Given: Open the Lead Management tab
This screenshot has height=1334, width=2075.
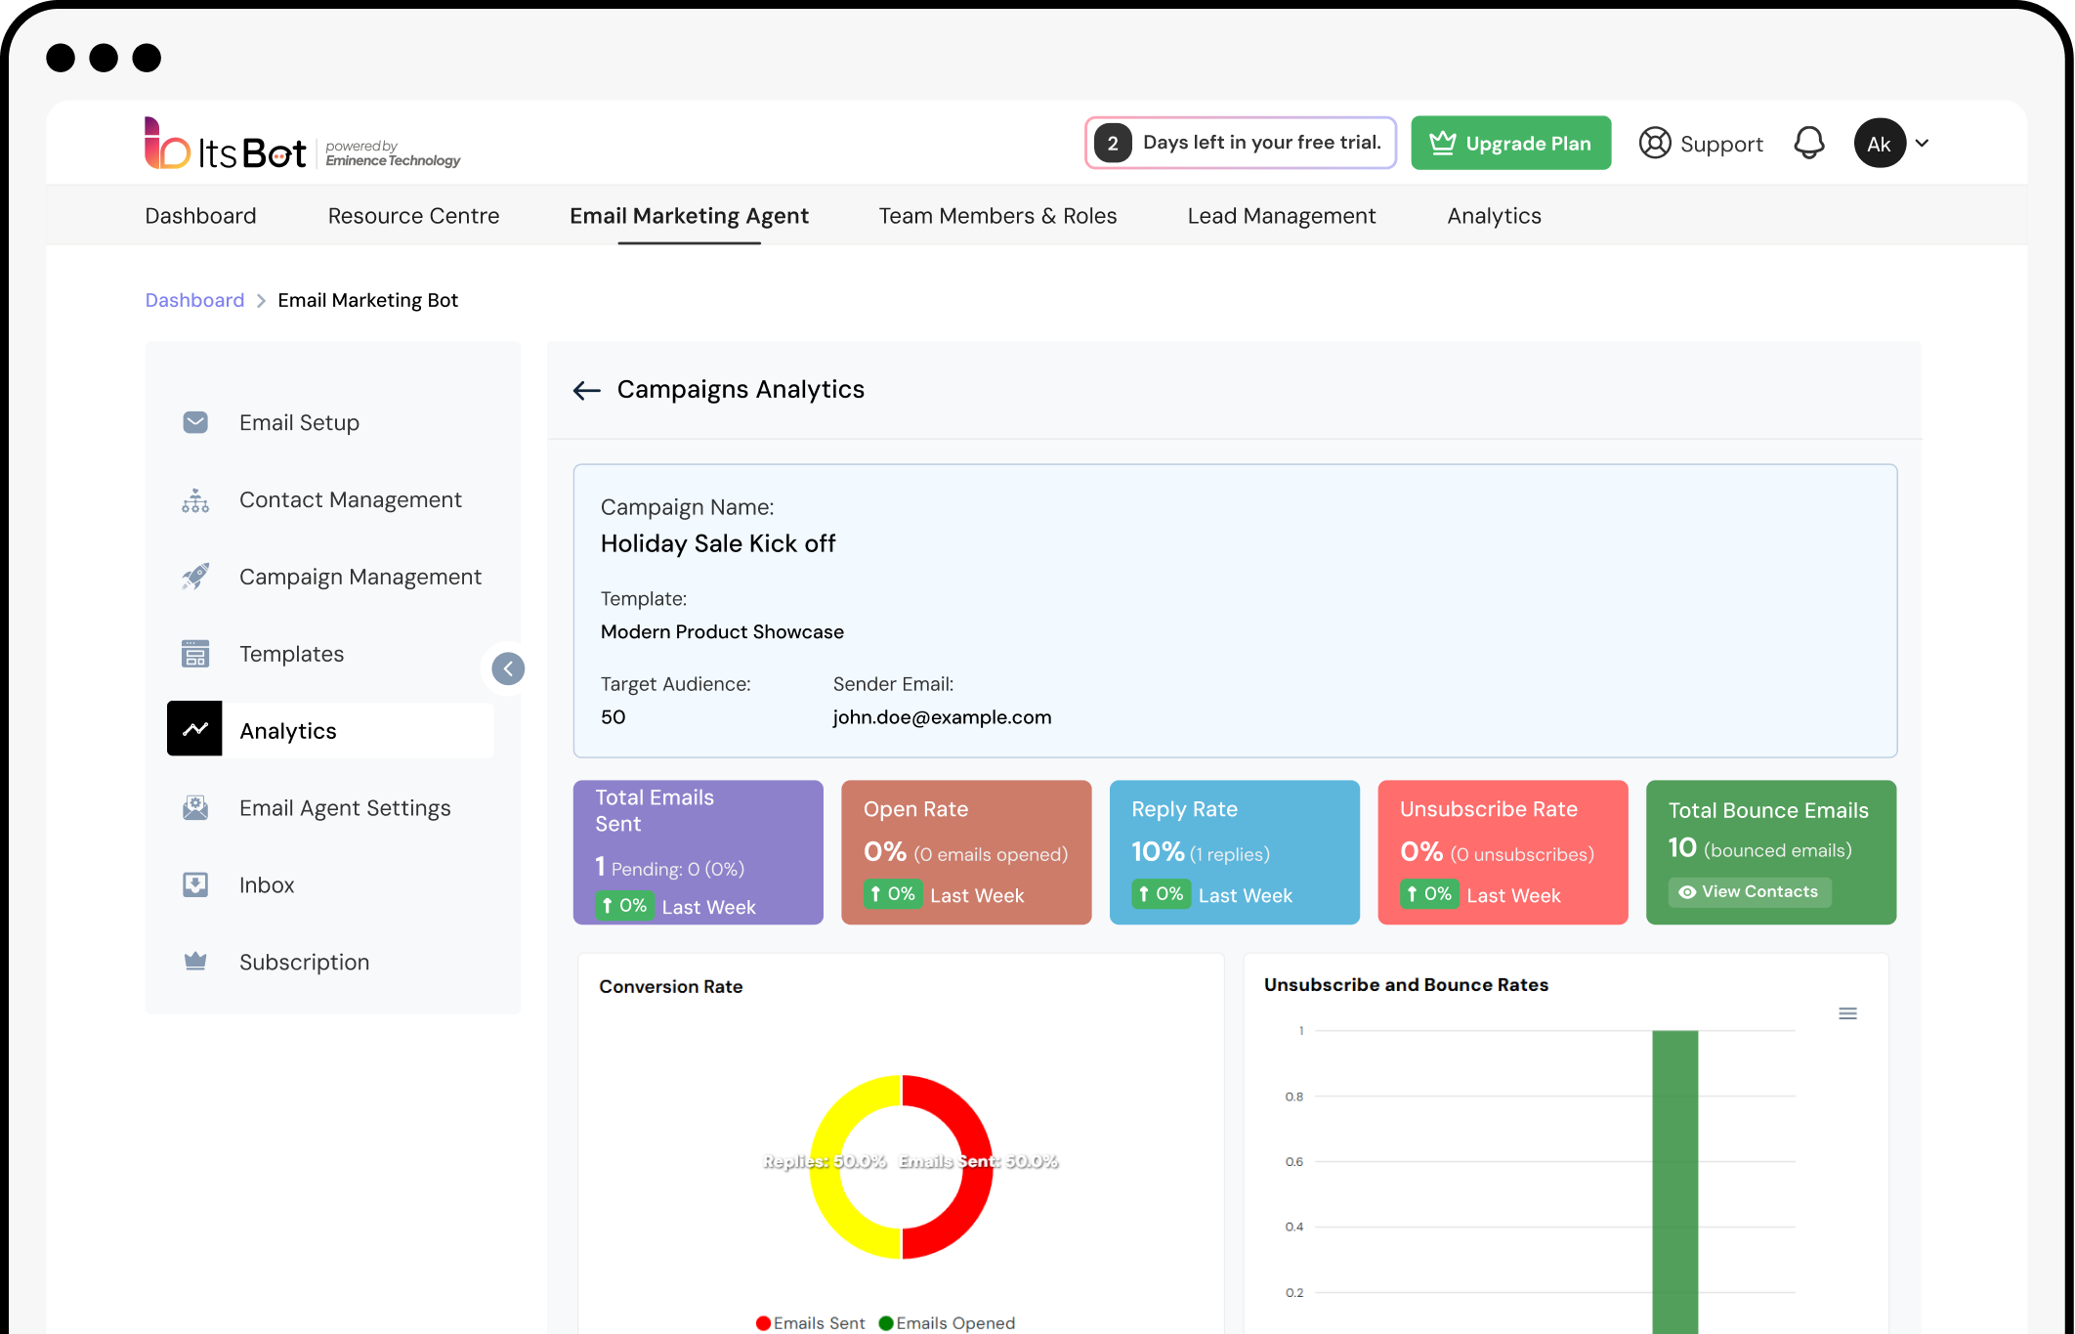Looking at the screenshot, I should (x=1281, y=216).
